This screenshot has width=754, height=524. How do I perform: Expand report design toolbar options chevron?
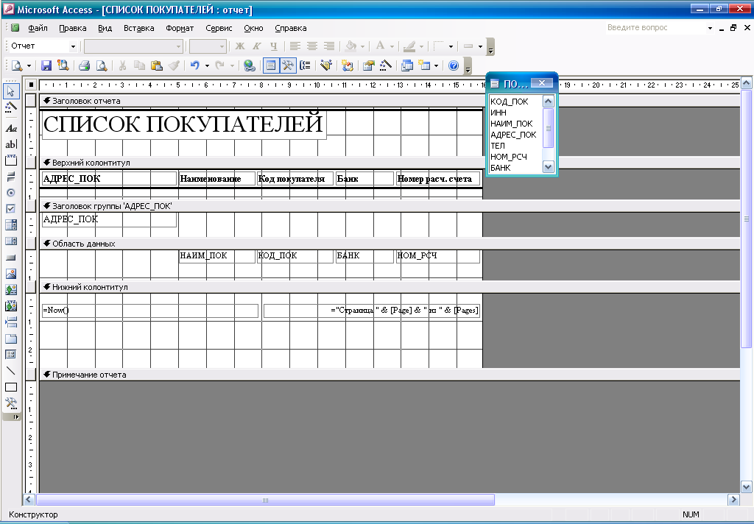[x=468, y=67]
